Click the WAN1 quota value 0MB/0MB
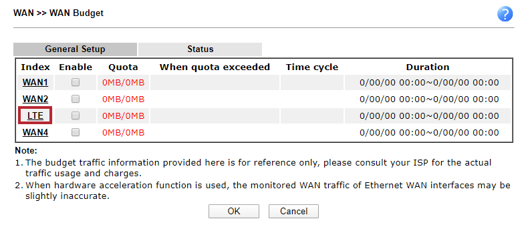Viewport: 530px width, 247px height. tap(124, 82)
